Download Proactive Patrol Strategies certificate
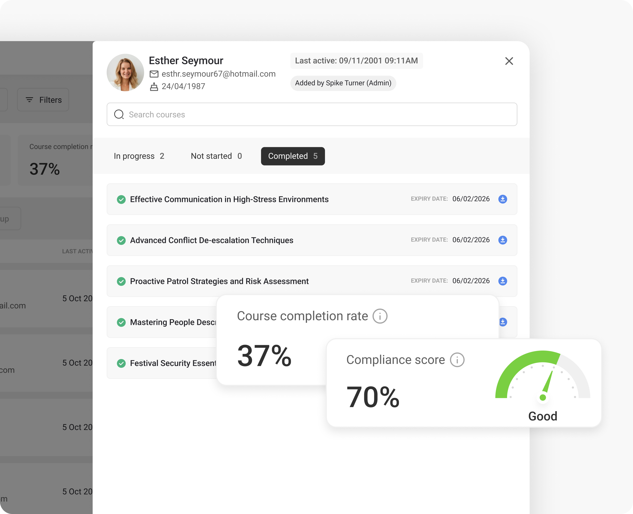The width and height of the screenshot is (633, 514). 502,281
